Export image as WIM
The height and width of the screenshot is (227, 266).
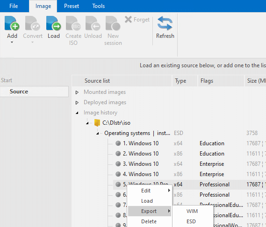193,211
